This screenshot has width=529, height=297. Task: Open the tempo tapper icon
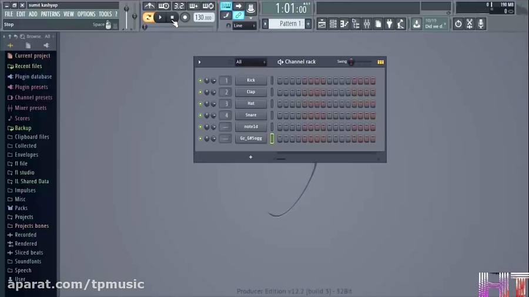(401, 24)
